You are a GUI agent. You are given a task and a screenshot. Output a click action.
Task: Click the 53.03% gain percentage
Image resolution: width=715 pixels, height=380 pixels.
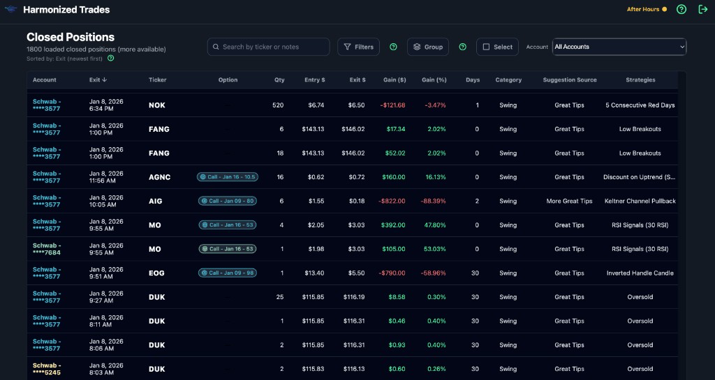pyautogui.click(x=434, y=249)
